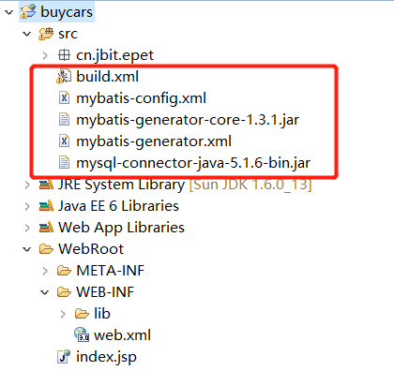Click the build.xml Ant file icon
394x371 pixels.
pos(64,77)
